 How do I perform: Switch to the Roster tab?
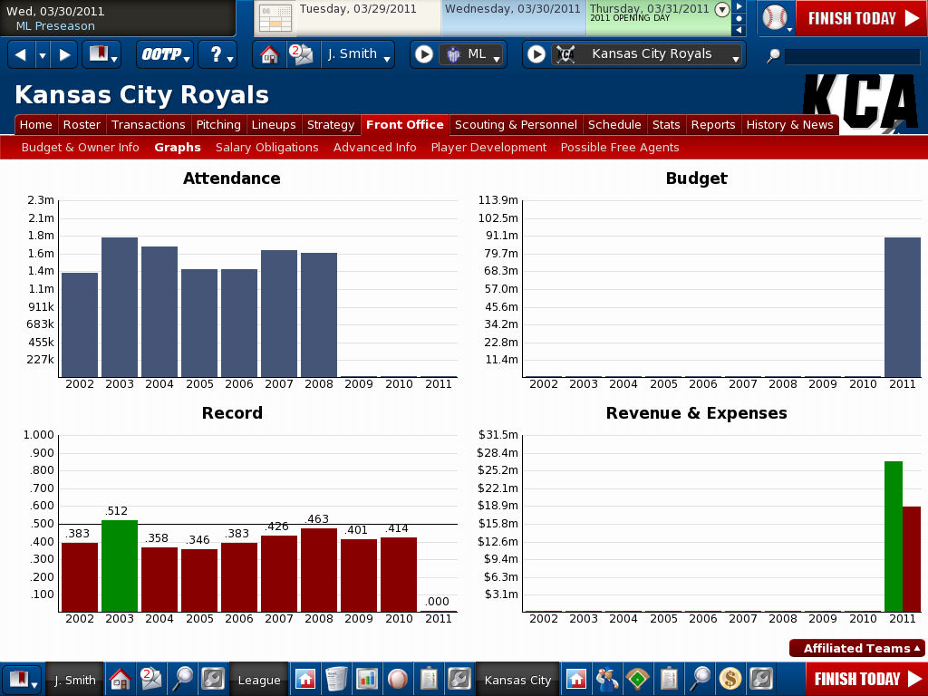coord(82,125)
